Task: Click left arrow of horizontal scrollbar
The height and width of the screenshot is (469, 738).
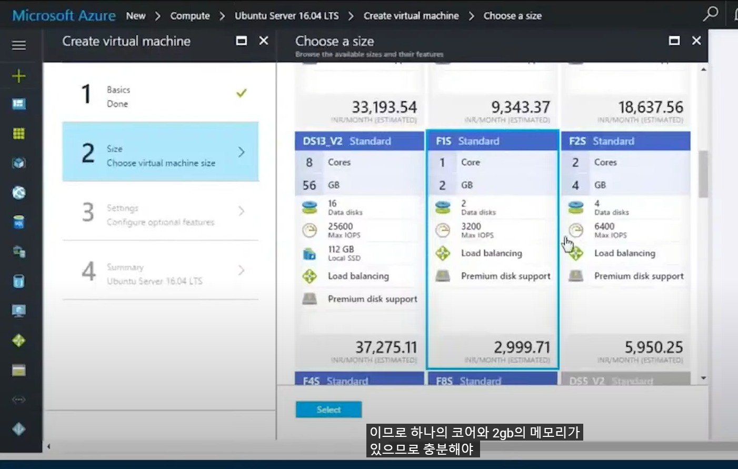Action: click(48, 446)
